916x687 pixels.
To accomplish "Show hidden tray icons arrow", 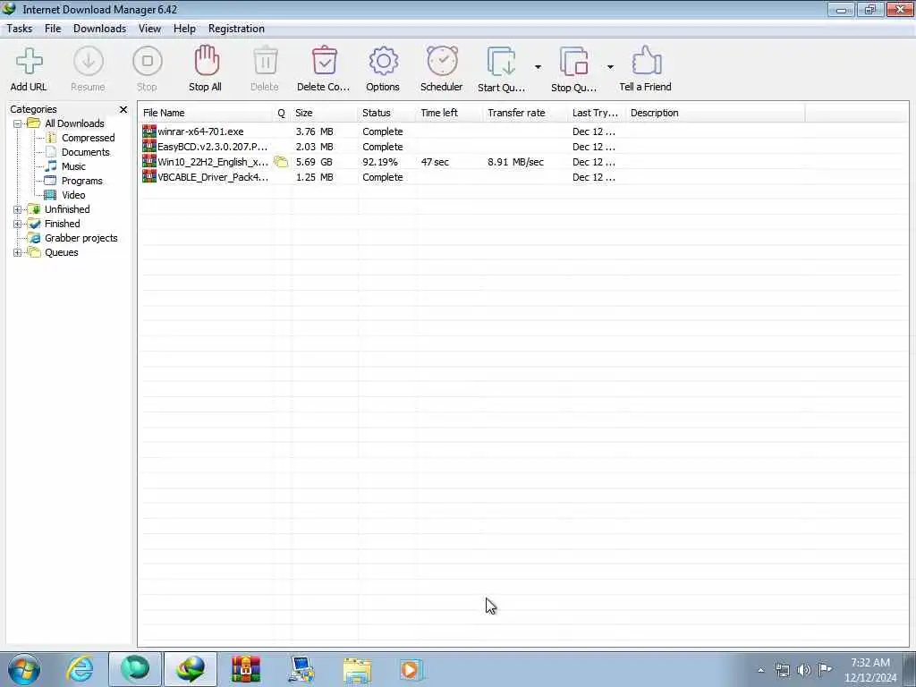I will pyautogui.click(x=760, y=671).
